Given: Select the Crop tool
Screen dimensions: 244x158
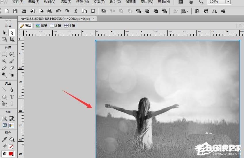Looking at the screenshot, I should pos(12,39).
